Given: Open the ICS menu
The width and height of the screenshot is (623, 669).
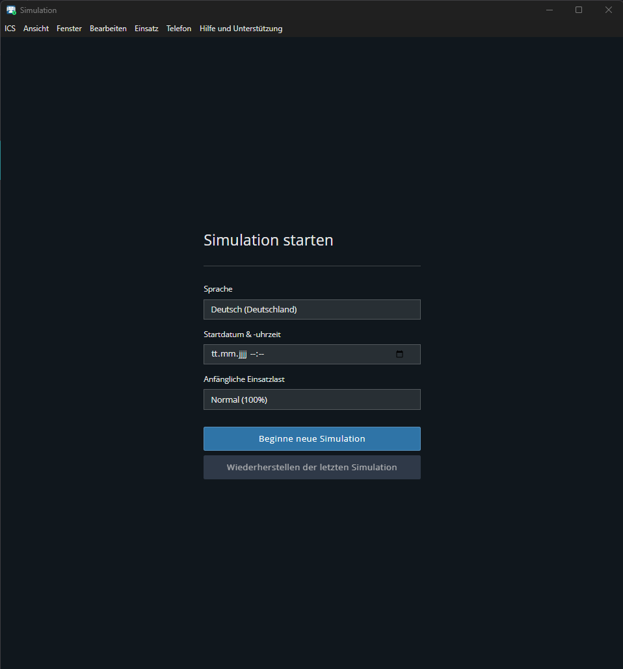Looking at the screenshot, I should tap(10, 29).
